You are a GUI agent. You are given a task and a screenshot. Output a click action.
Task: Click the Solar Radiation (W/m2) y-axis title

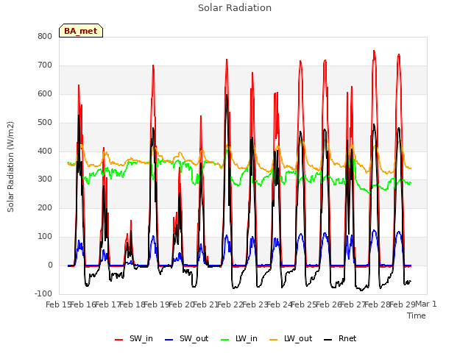pyautogui.click(x=10, y=167)
